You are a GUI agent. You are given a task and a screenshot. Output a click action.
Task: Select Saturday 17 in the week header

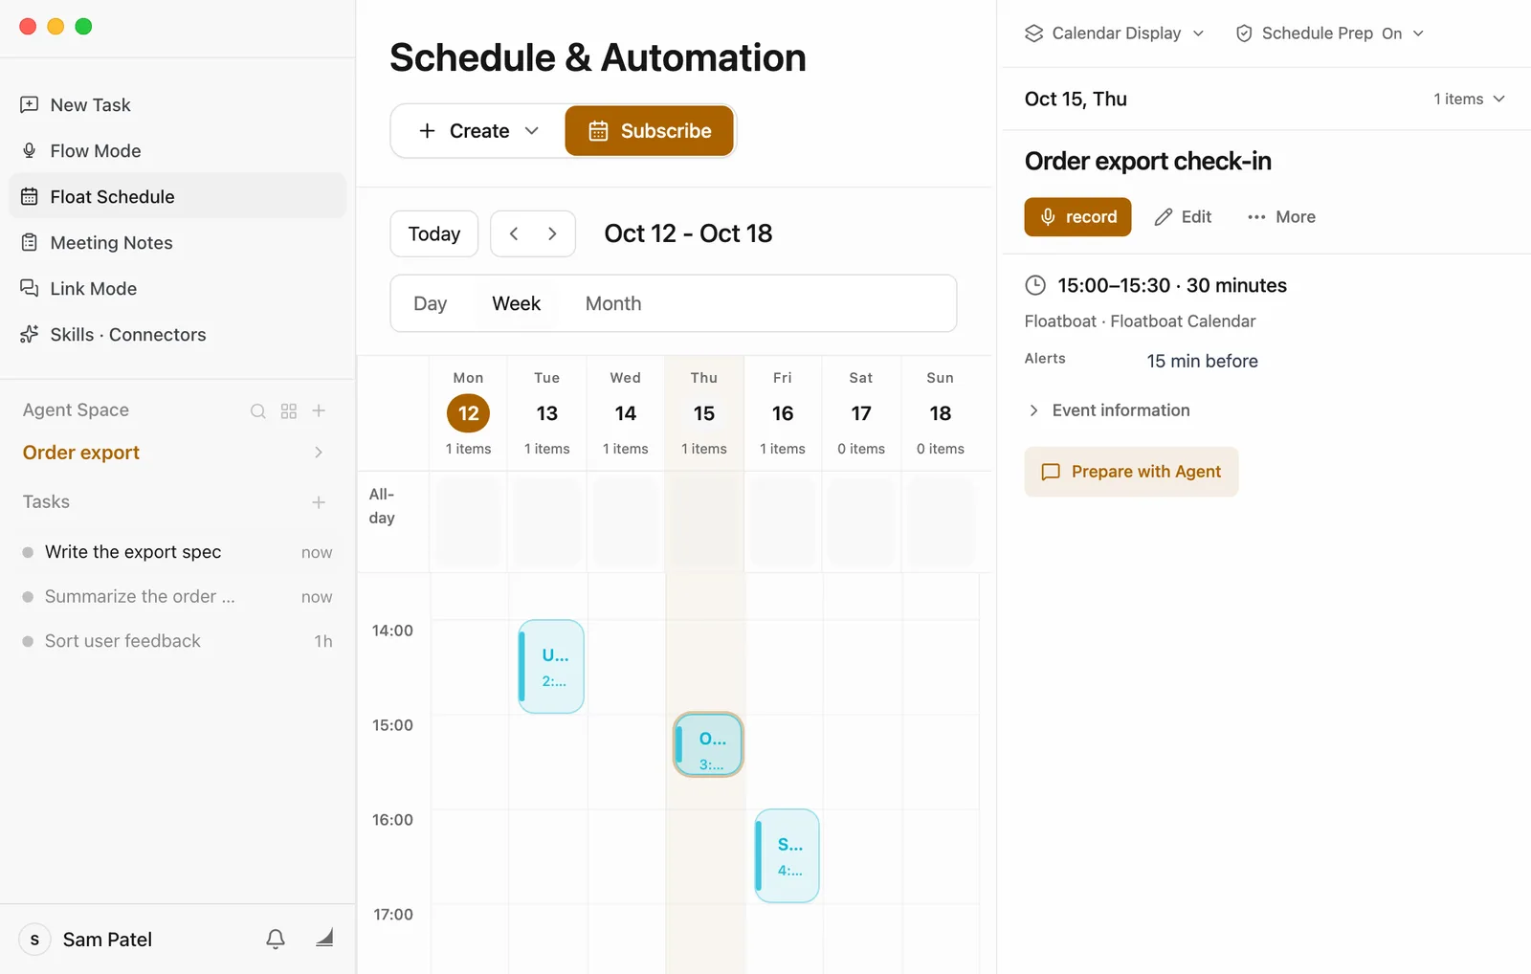[x=861, y=414]
